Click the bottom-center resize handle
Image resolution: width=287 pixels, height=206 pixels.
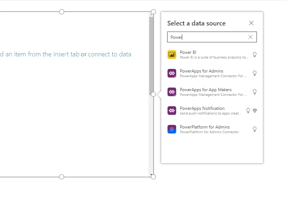click(x=61, y=177)
